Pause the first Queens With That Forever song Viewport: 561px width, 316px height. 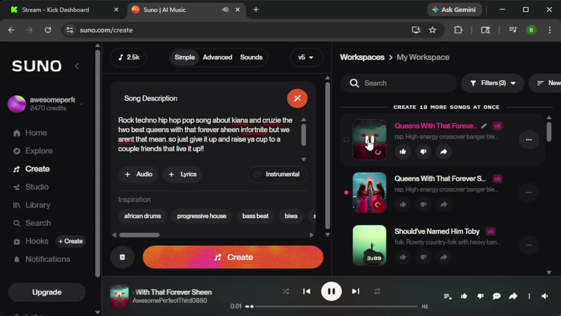pos(369,140)
